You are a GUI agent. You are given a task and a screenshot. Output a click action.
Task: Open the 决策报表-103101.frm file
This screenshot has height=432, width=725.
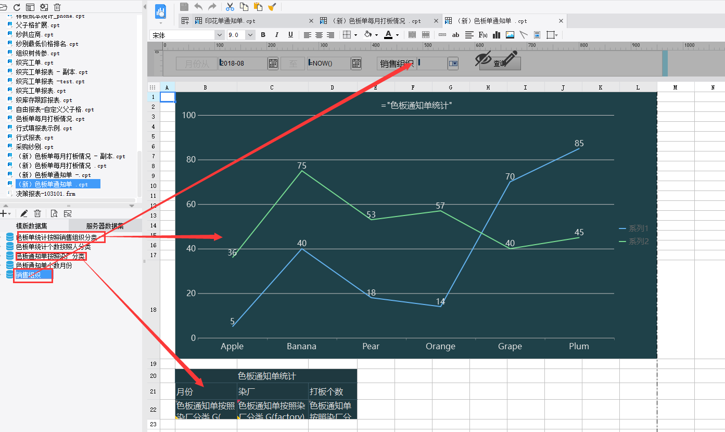coord(46,194)
